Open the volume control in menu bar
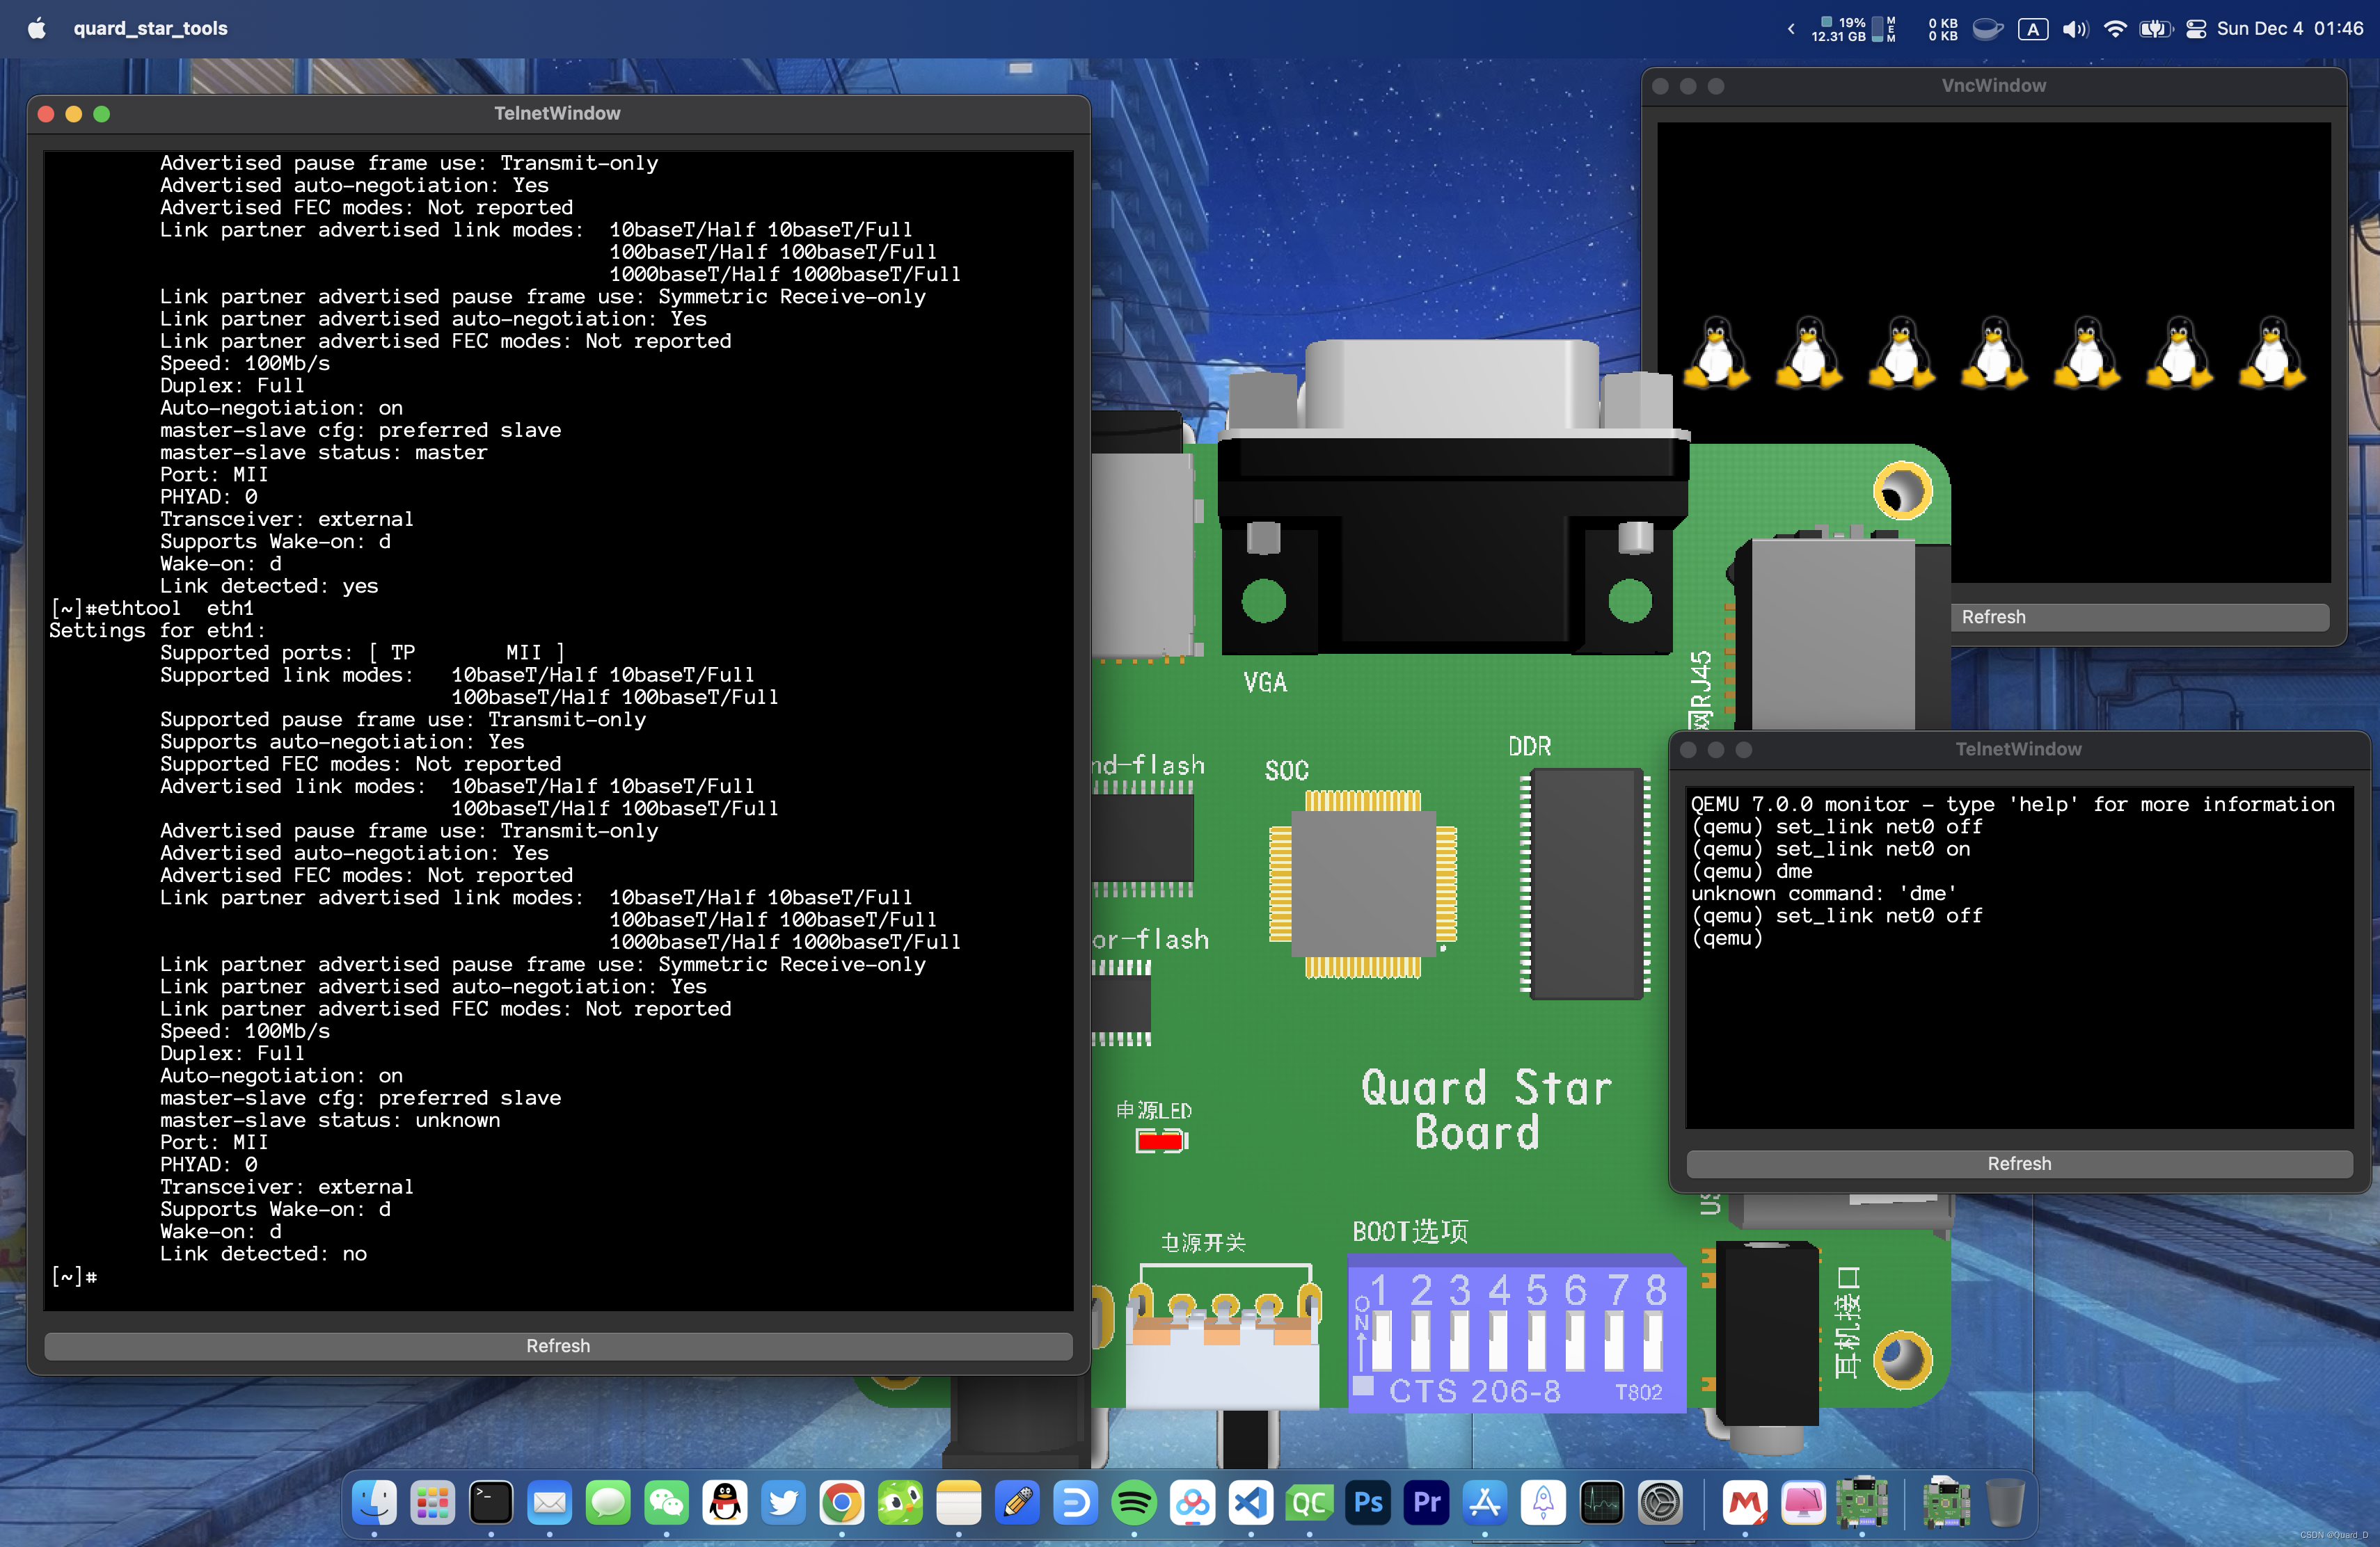 (x=2075, y=28)
